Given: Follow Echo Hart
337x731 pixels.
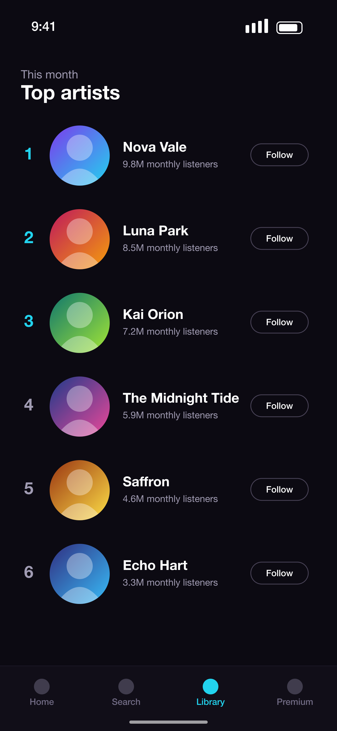Looking at the screenshot, I should 280,573.
